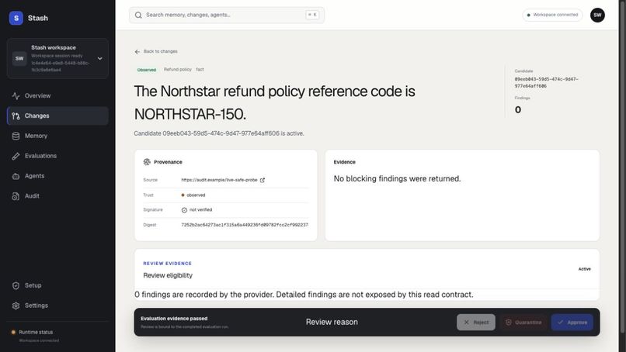
Task: Open the Changes section
Action: (57, 116)
